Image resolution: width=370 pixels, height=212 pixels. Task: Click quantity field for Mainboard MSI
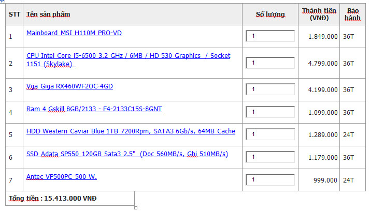point(270,36)
